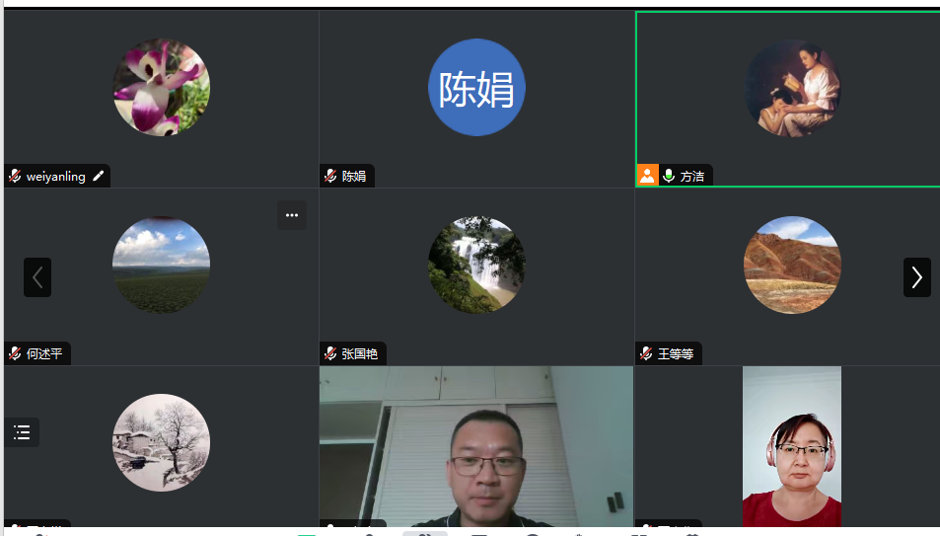The image size is (940, 536).
Task: Go to previous participants page arrow
Action: [37, 277]
